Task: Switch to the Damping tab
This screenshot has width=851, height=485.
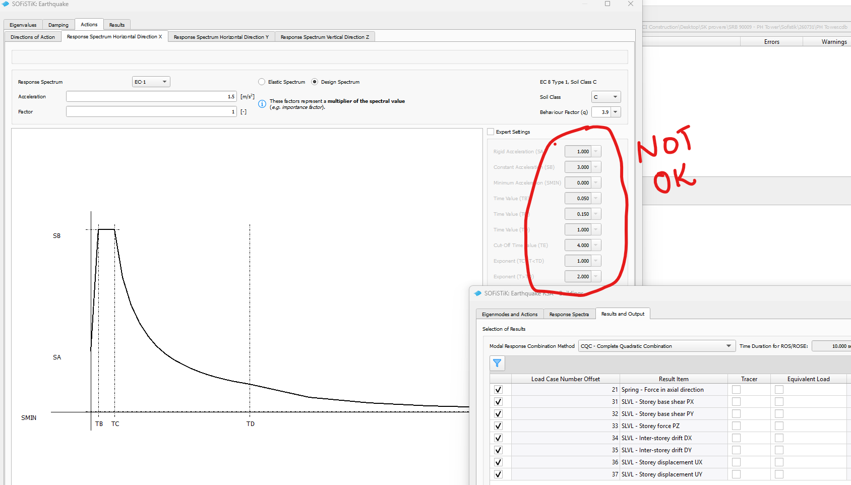Action: pyautogui.click(x=58, y=25)
